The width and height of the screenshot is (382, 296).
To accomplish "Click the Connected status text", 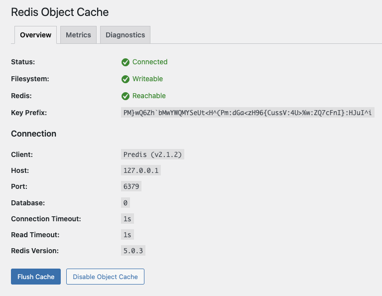I will point(150,62).
